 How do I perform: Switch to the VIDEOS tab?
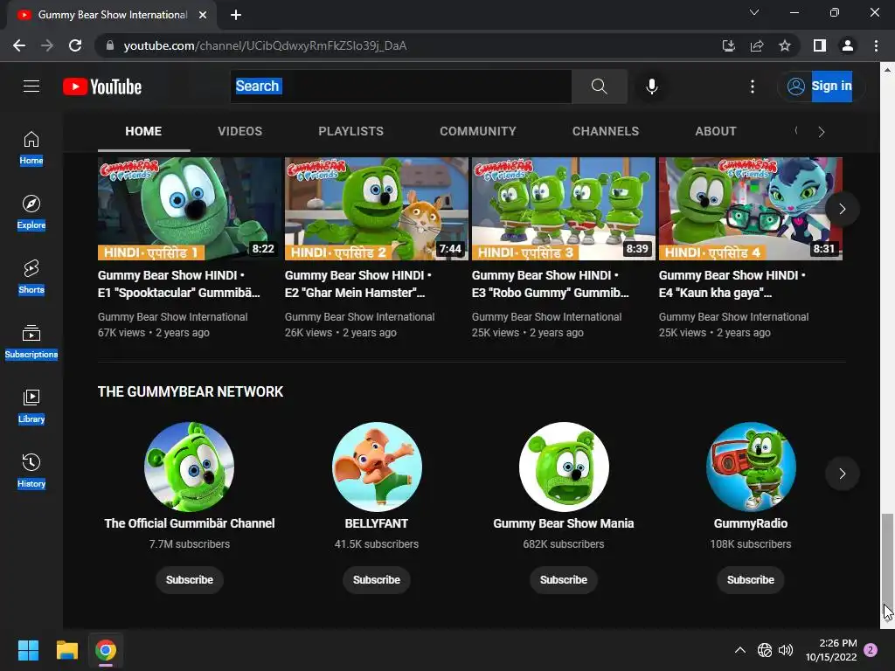(x=239, y=131)
